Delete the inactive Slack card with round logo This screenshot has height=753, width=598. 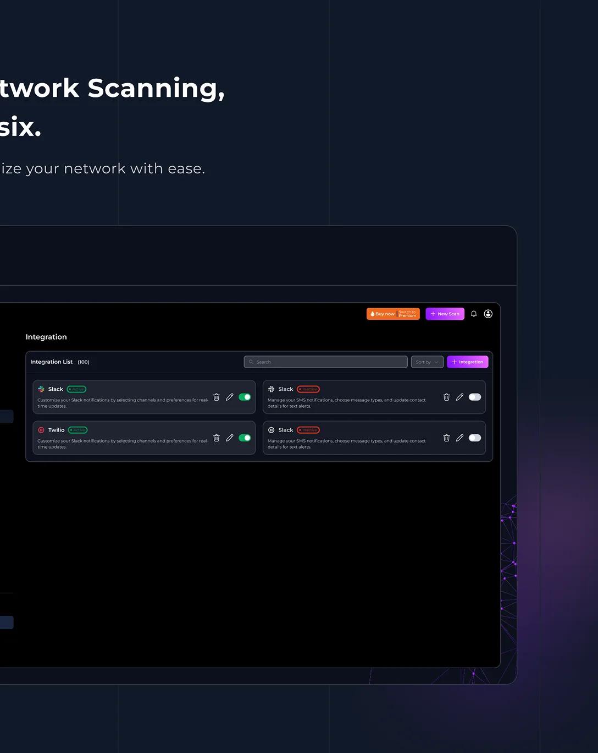click(x=446, y=438)
